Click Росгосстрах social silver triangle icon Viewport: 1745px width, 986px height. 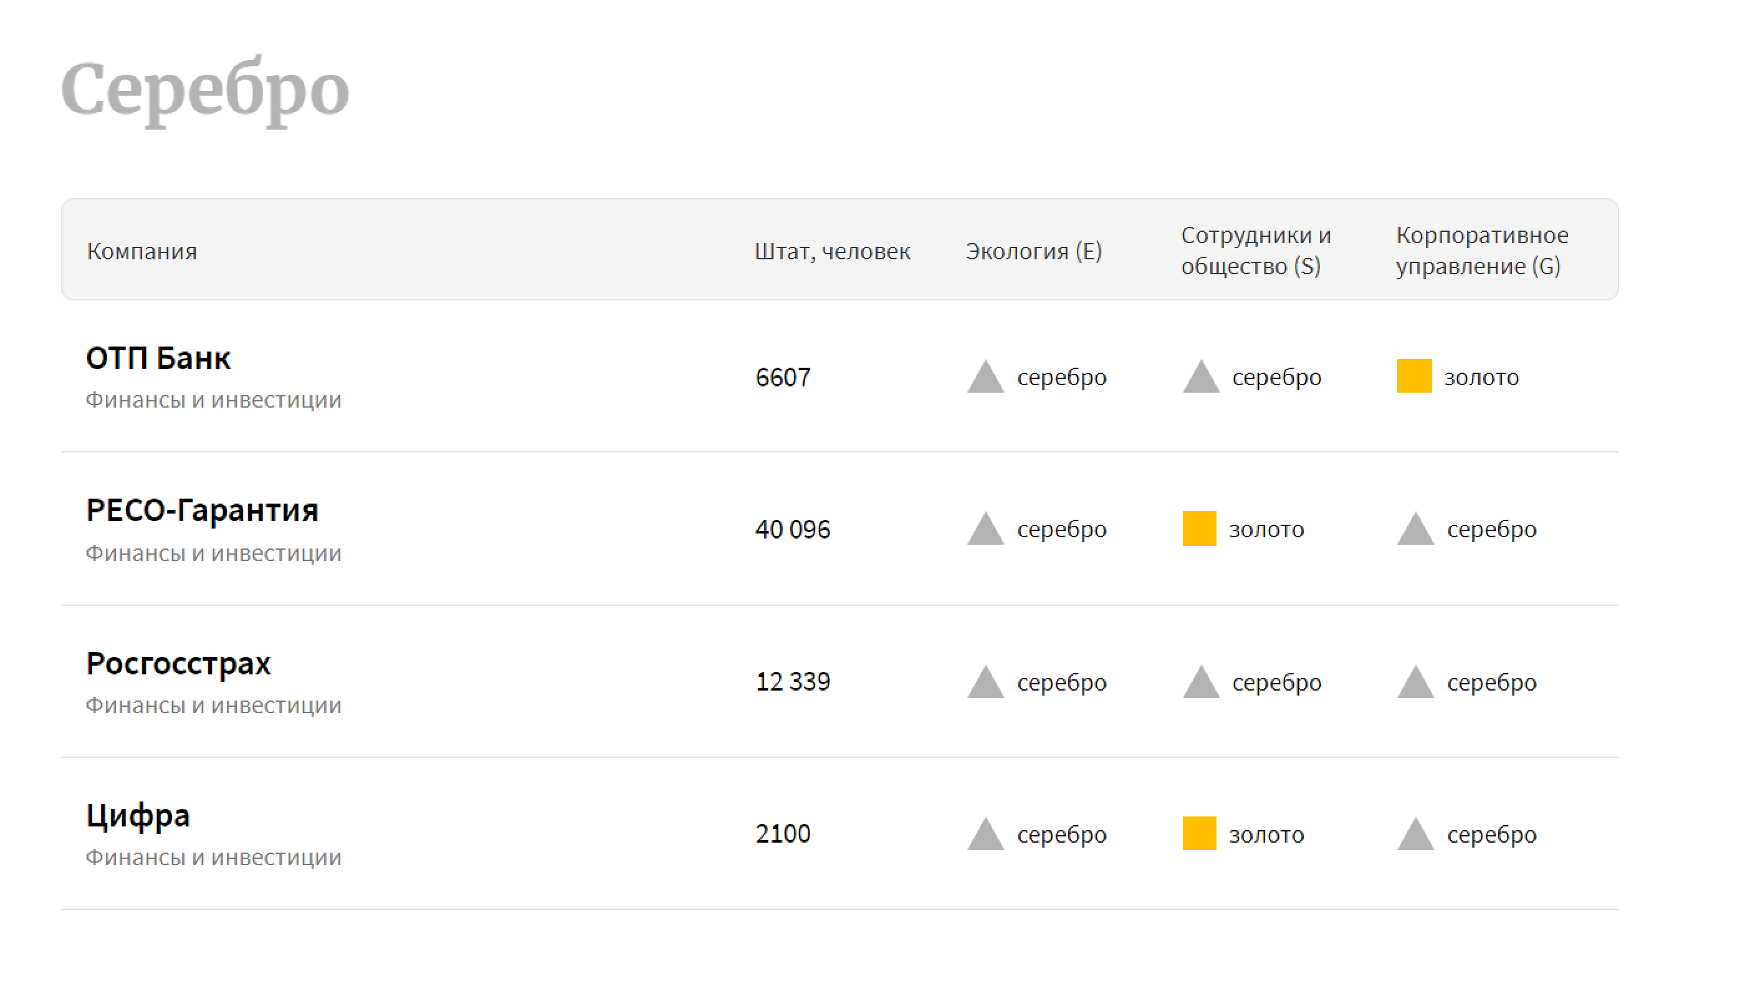[1200, 683]
